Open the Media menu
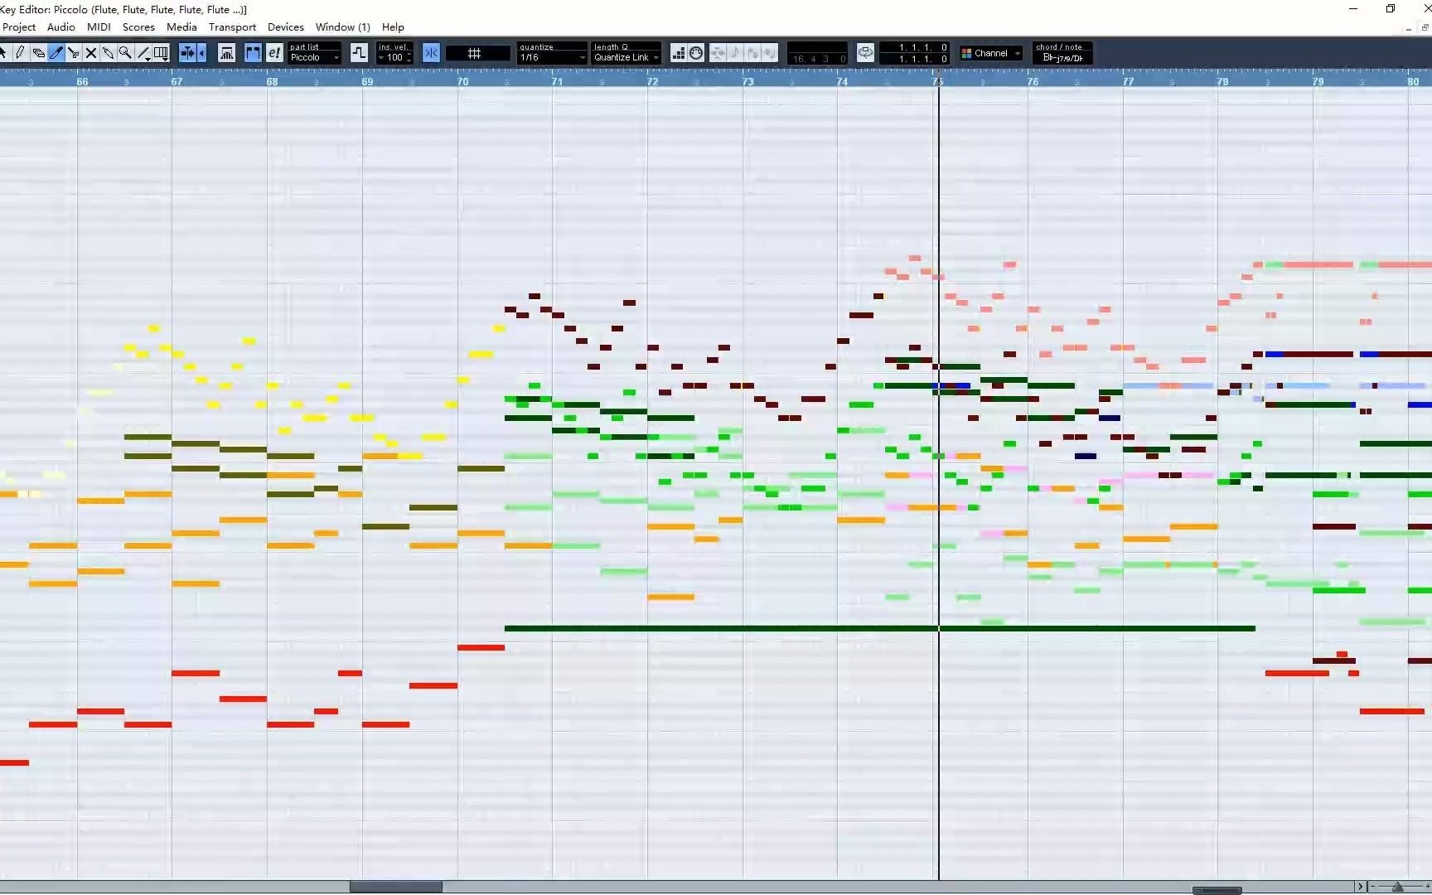Screen dimensions: 1432x895 [x=181, y=27]
